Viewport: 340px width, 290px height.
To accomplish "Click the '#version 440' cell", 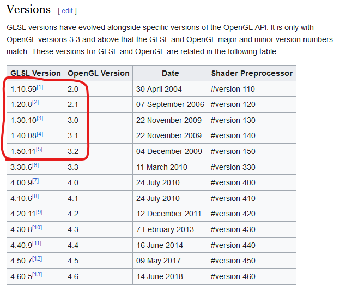I will point(252,245).
